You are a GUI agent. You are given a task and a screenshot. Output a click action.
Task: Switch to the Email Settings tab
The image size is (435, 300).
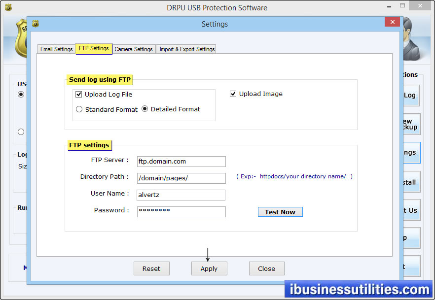[x=56, y=49]
